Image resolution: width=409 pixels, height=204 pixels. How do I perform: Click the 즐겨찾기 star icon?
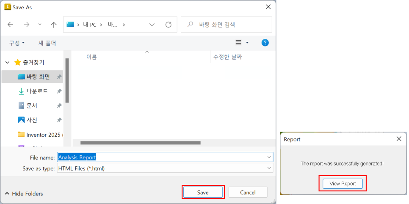tap(17, 62)
